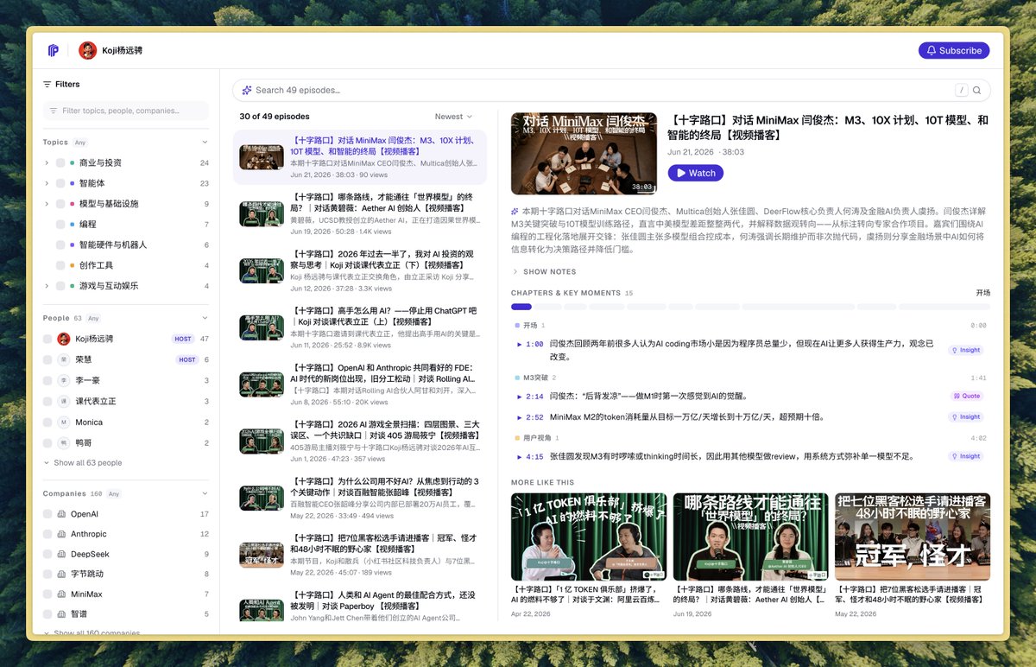Click the OpenAI building icon

(x=62, y=514)
